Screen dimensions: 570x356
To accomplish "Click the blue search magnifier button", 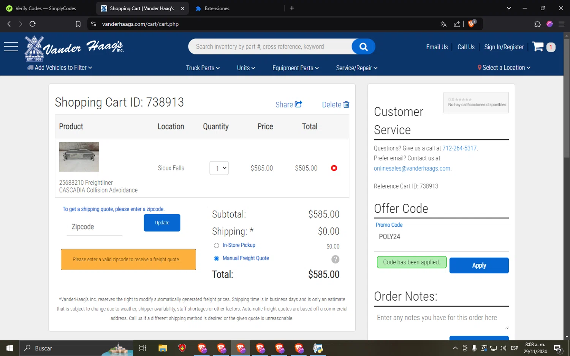I will coord(363,47).
